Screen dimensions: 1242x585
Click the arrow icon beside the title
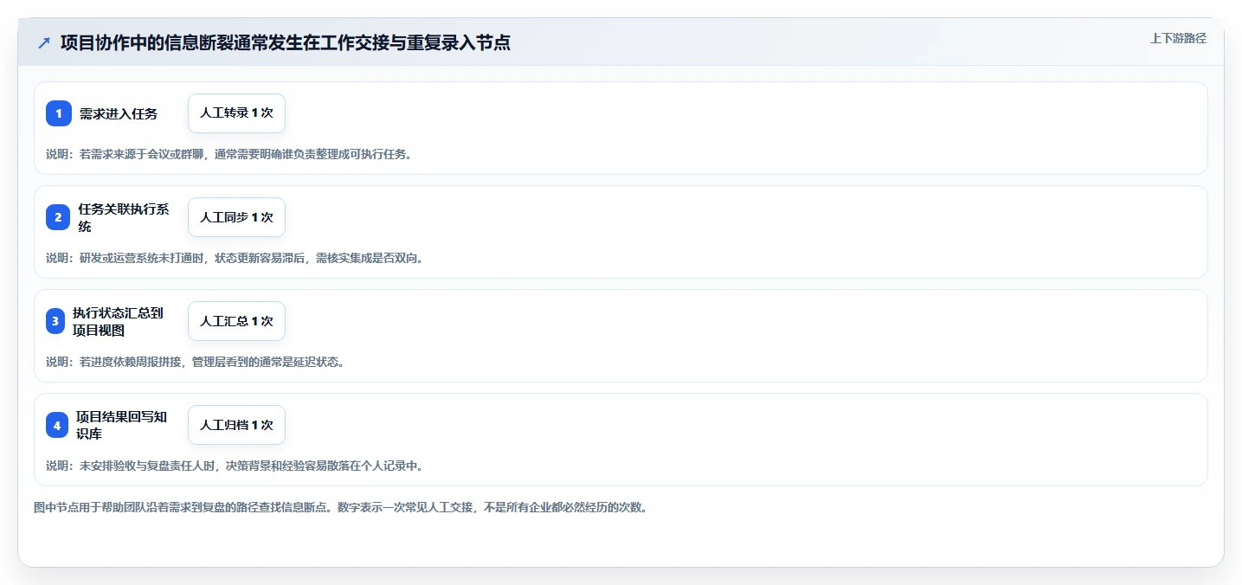(x=44, y=42)
